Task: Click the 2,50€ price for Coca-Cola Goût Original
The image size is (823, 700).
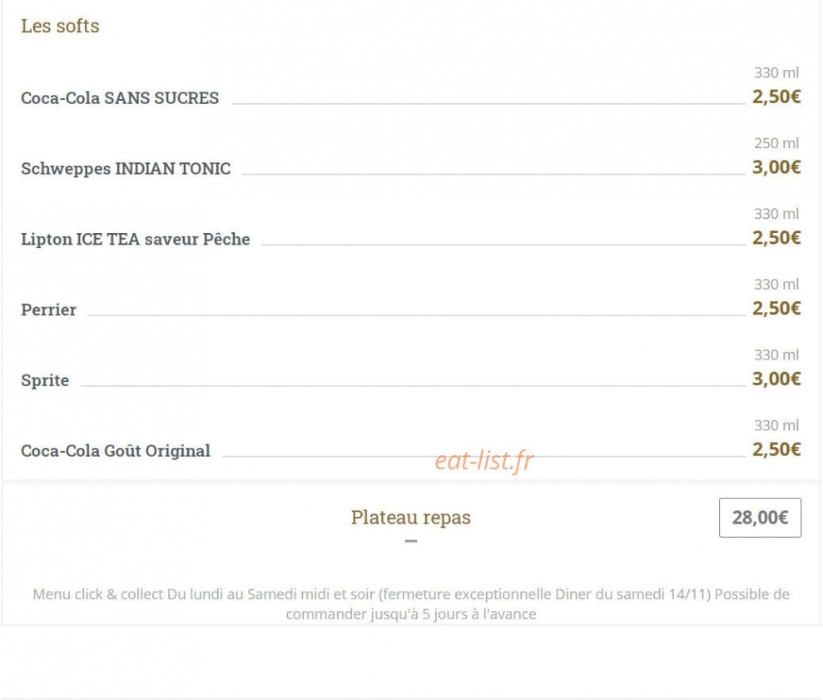Action: pyautogui.click(x=776, y=449)
